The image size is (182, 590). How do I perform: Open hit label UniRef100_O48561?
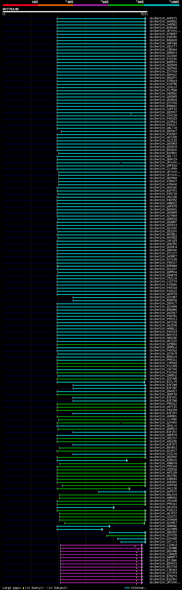tap(163, 21)
